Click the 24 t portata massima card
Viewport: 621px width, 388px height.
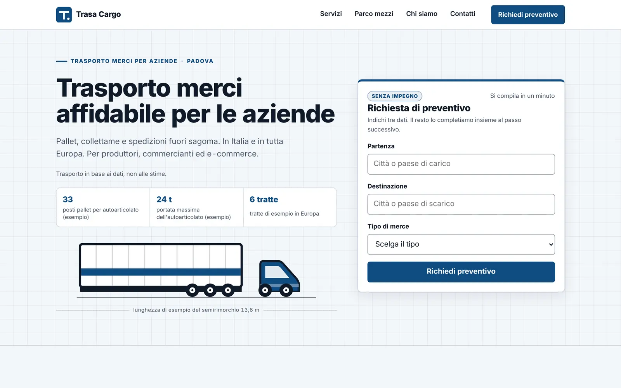point(197,208)
